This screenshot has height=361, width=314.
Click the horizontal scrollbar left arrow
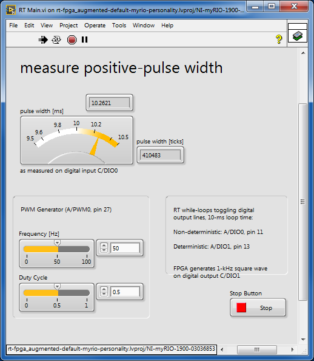(222, 349)
